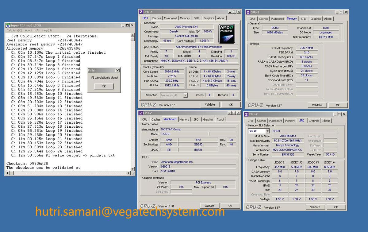This screenshot has height=232, width=368.
Task: Select Caches tab in the Memory window
Action: (x=263, y=19)
